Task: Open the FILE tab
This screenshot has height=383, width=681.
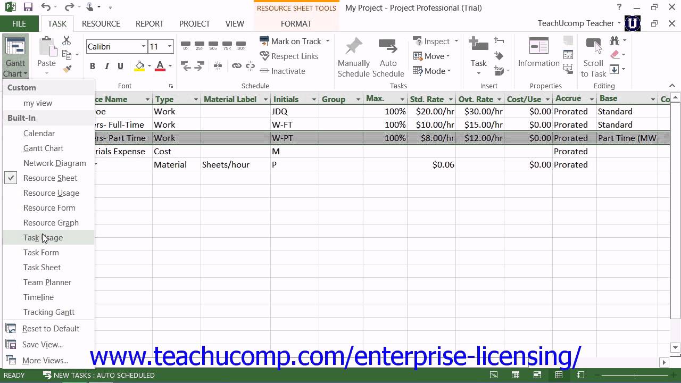Action: click(x=19, y=23)
